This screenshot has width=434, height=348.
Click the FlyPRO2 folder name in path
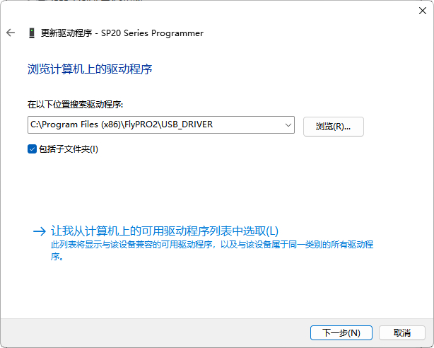141,125
